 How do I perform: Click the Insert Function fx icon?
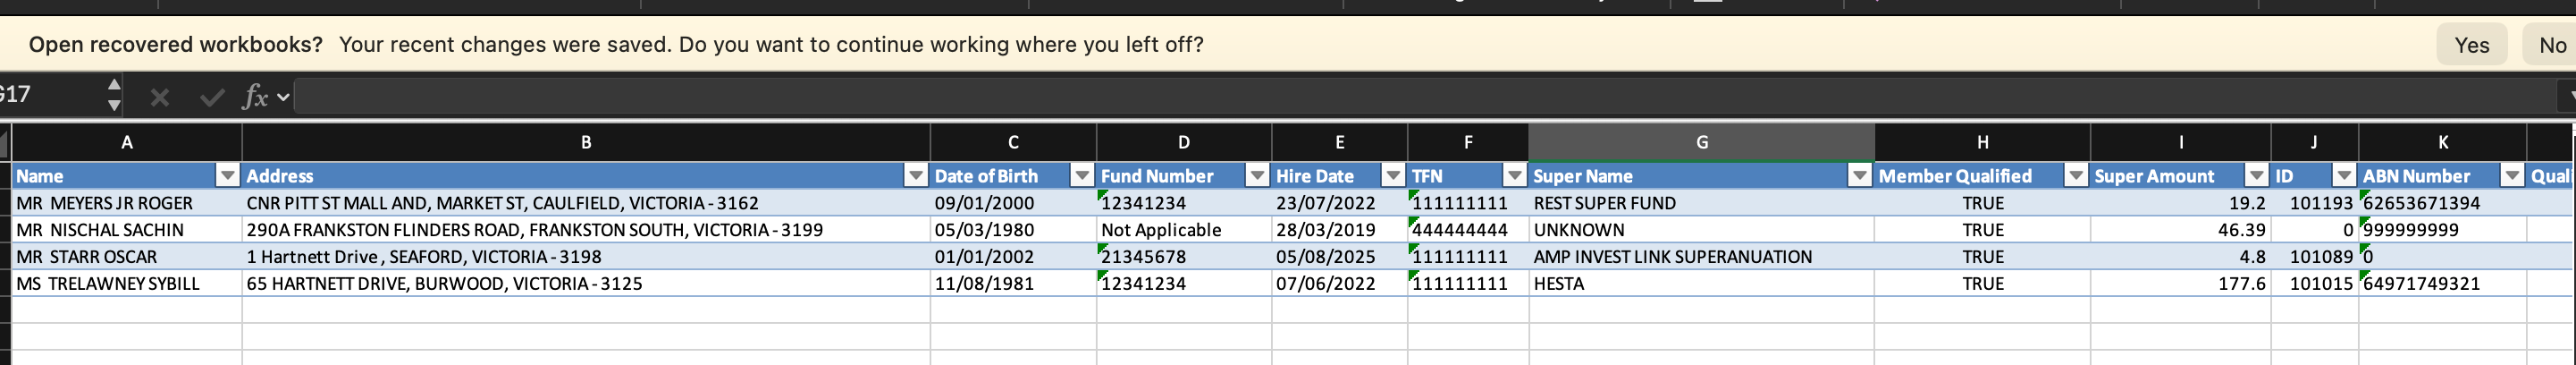pos(256,96)
